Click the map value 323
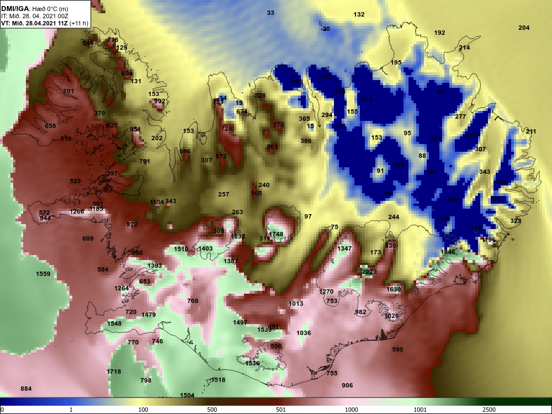552x414 pixels. tap(516, 221)
